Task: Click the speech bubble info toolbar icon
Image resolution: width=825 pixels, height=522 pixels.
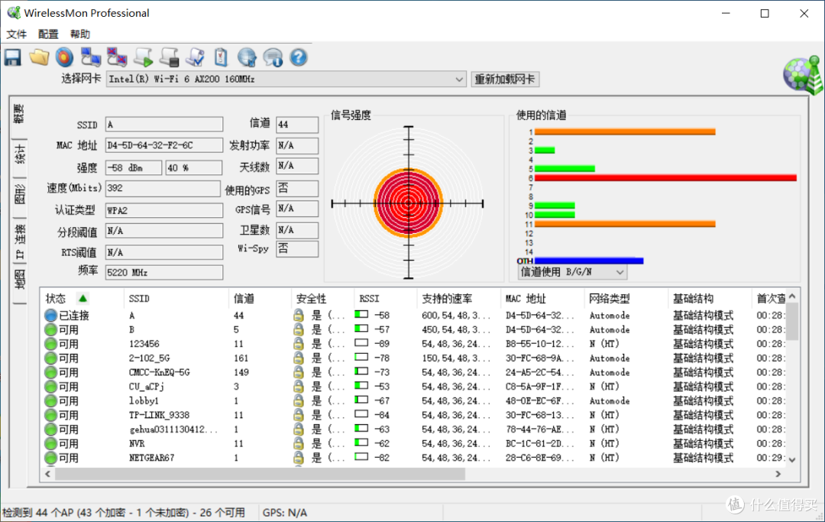Action: click(x=273, y=57)
